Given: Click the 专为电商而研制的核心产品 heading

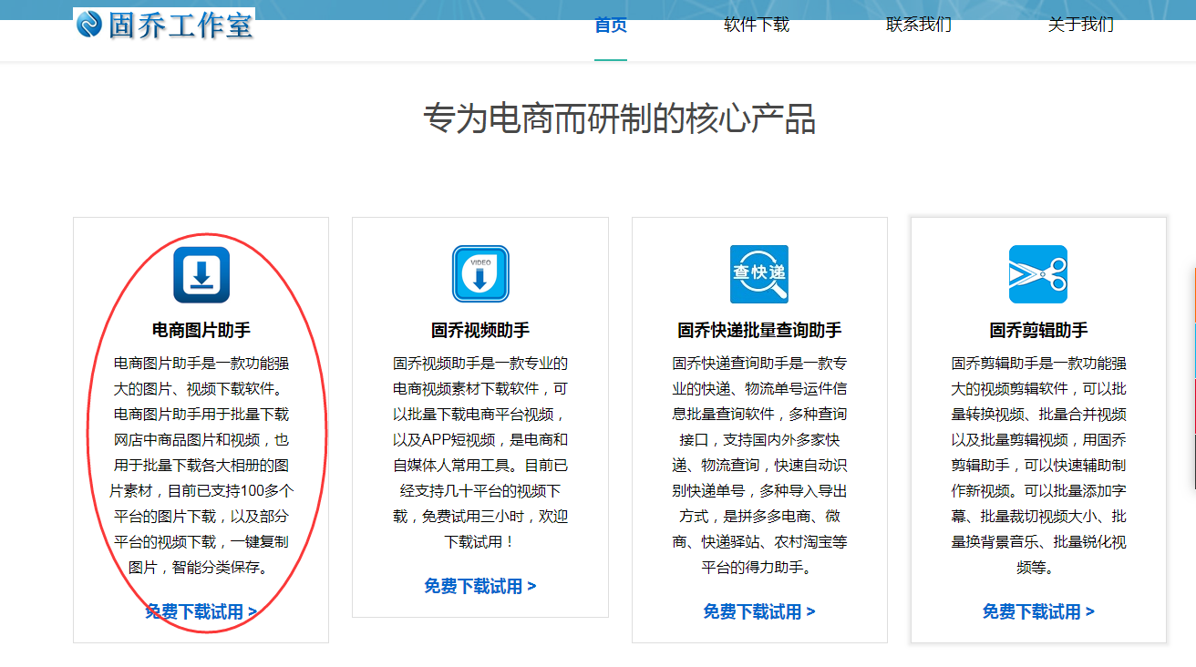Looking at the screenshot, I should [619, 119].
